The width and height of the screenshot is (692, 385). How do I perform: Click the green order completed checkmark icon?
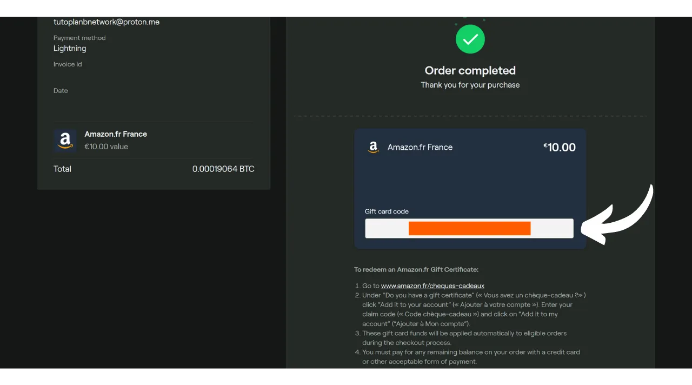[x=470, y=39]
